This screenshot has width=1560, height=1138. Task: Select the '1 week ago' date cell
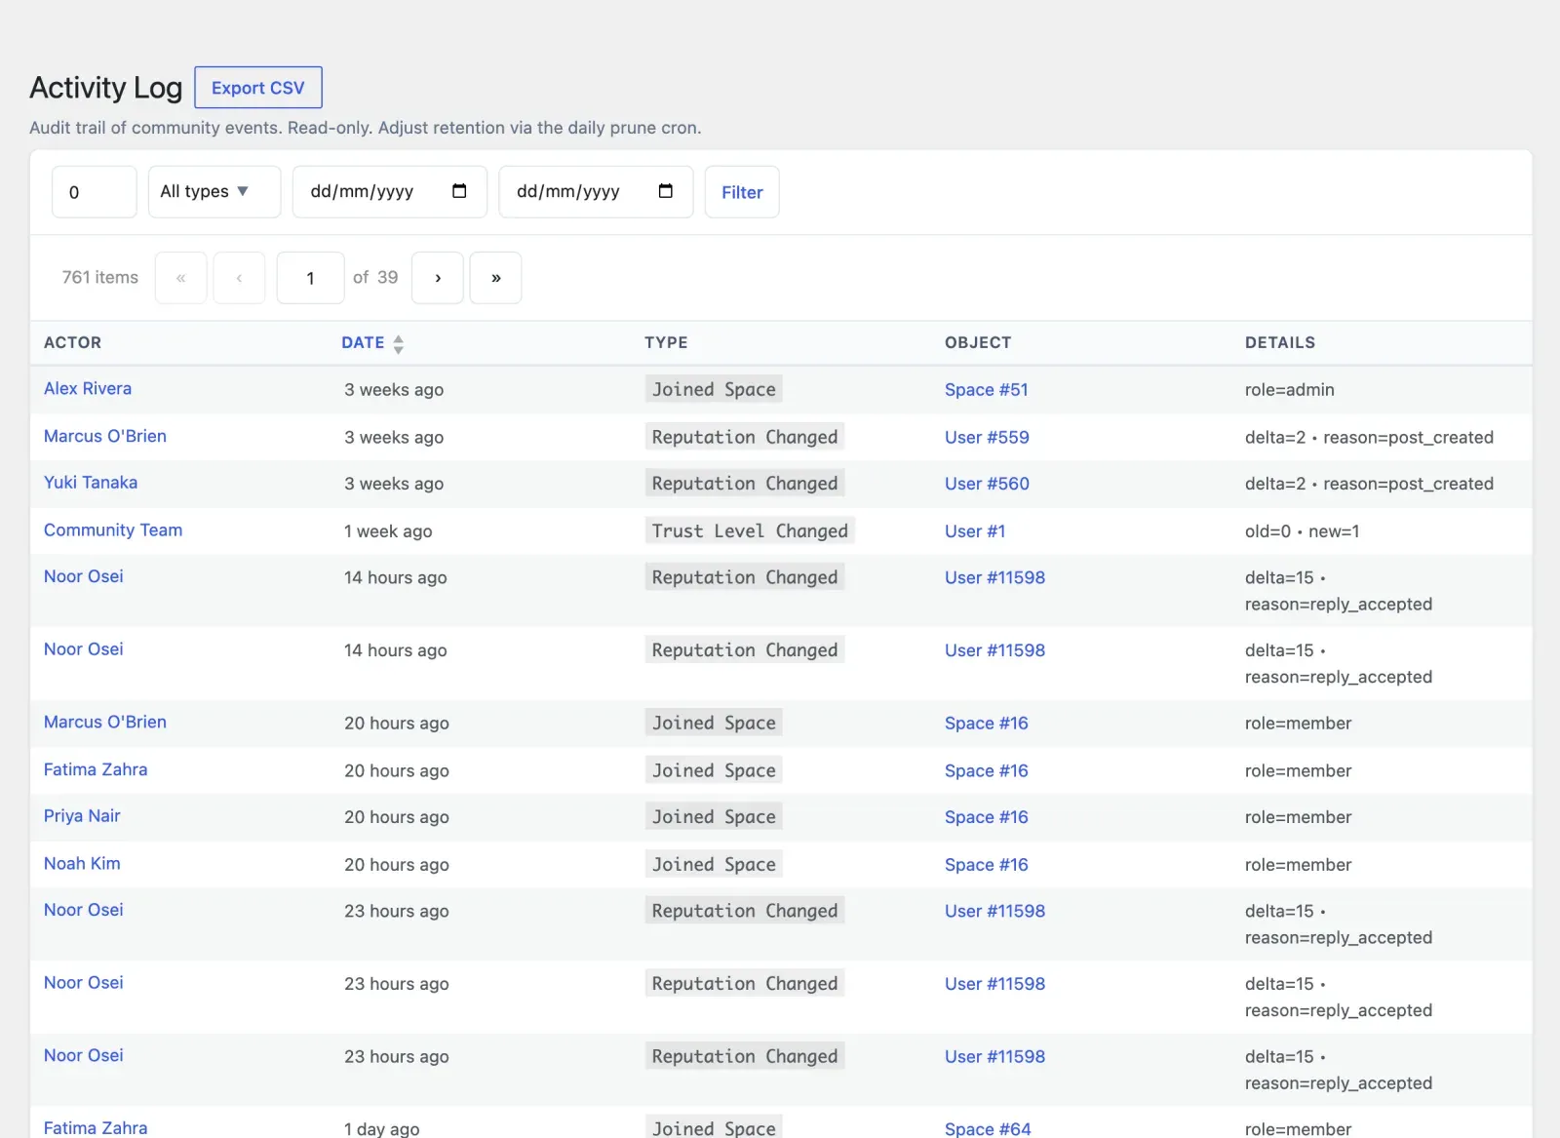(x=388, y=530)
